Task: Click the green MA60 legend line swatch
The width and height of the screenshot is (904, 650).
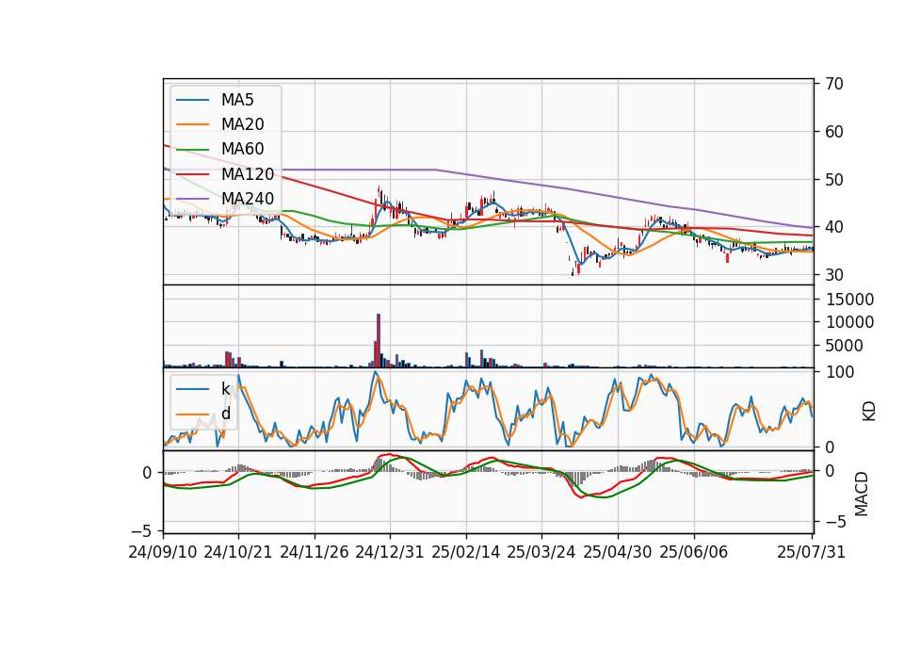Action: click(x=192, y=150)
